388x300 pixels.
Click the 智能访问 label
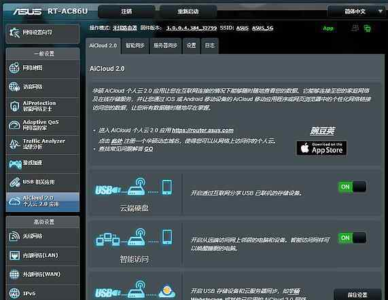[x=134, y=259]
